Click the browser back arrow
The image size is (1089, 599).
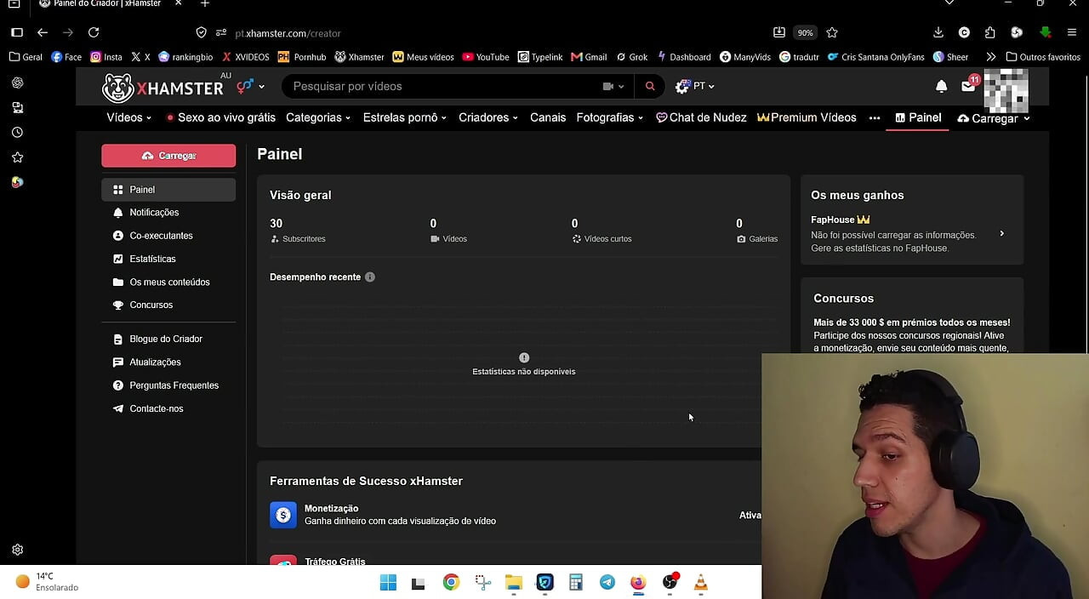(43, 32)
